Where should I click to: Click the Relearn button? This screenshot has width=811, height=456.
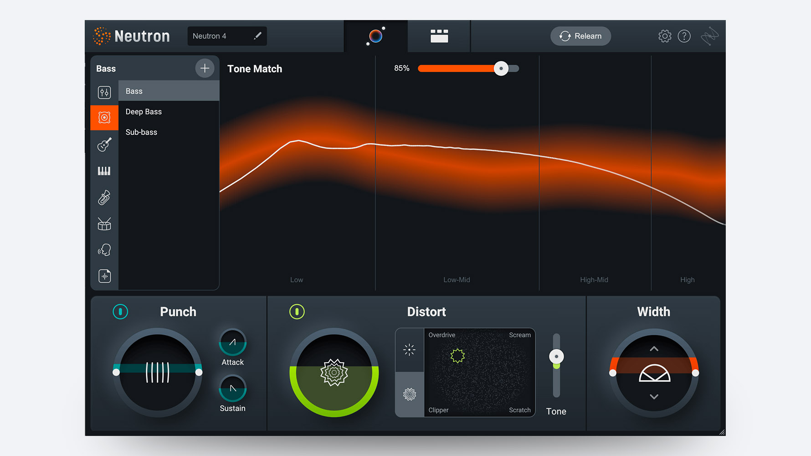click(580, 36)
